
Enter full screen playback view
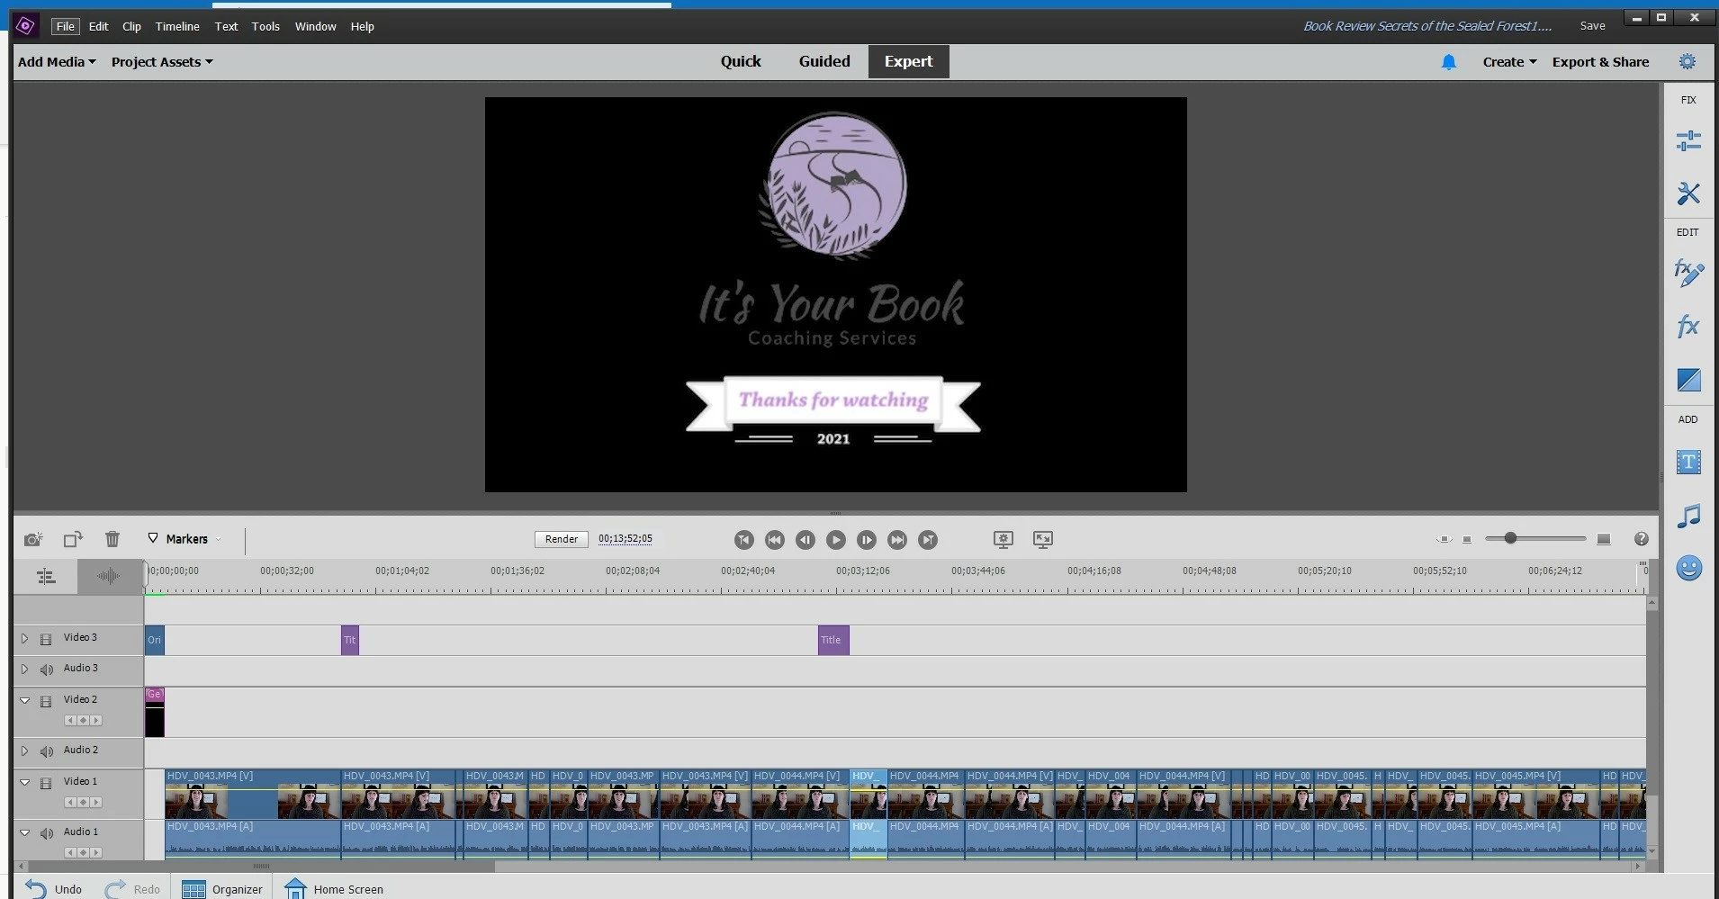(x=1043, y=539)
